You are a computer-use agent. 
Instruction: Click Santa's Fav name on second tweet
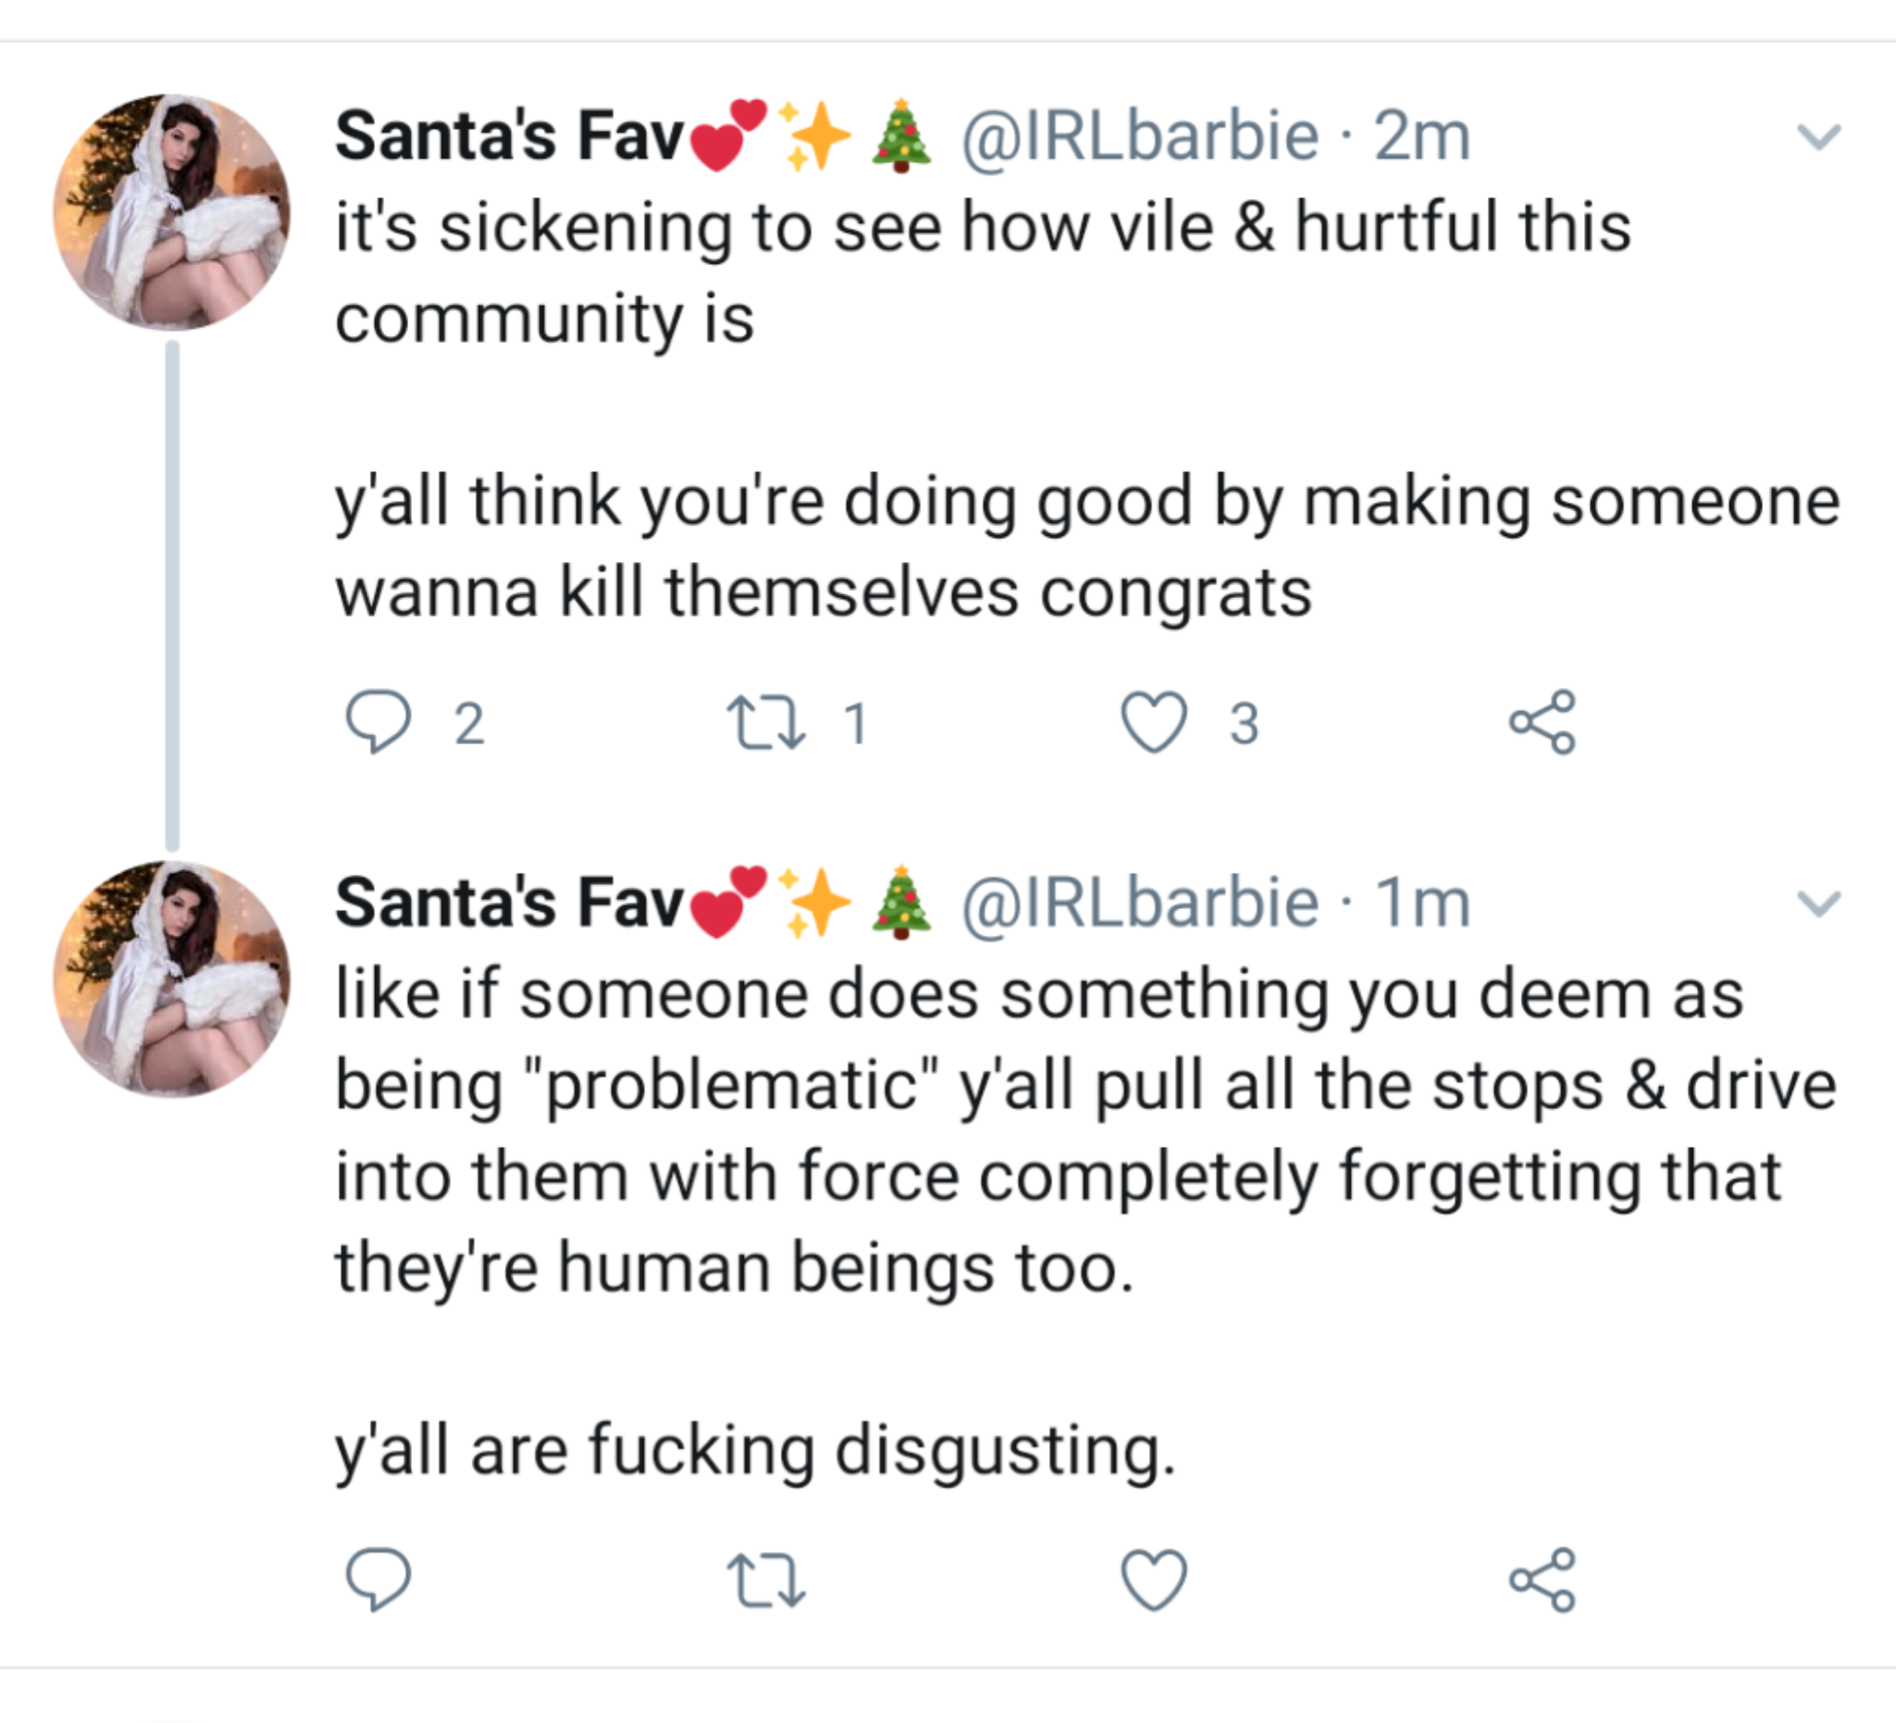click(509, 903)
